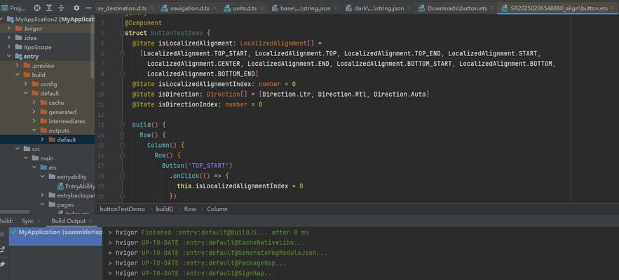Close the dark string.json tab
The width and height of the screenshot is (619, 280).
point(407,8)
